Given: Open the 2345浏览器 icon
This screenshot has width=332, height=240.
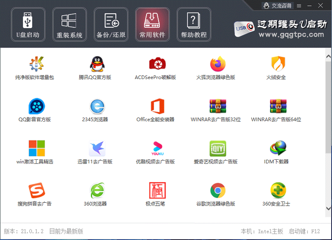Looking at the screenshot, I should pos(97,106).
